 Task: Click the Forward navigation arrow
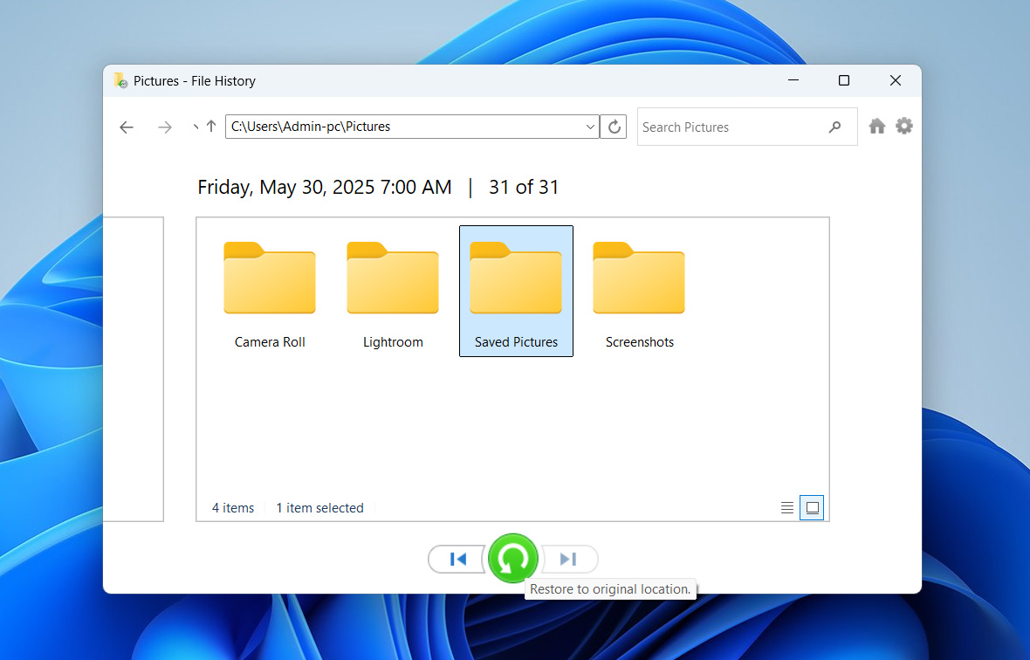[x=165, y=127]
